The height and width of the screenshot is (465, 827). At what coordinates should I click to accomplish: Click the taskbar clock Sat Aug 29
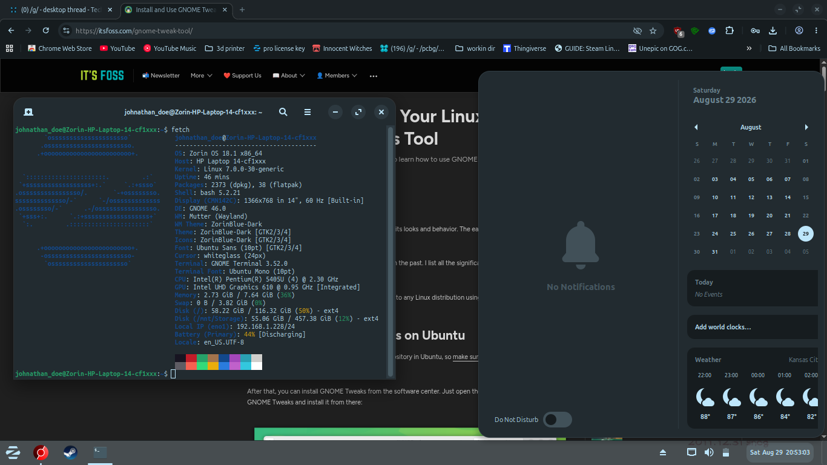coord(780,452)
